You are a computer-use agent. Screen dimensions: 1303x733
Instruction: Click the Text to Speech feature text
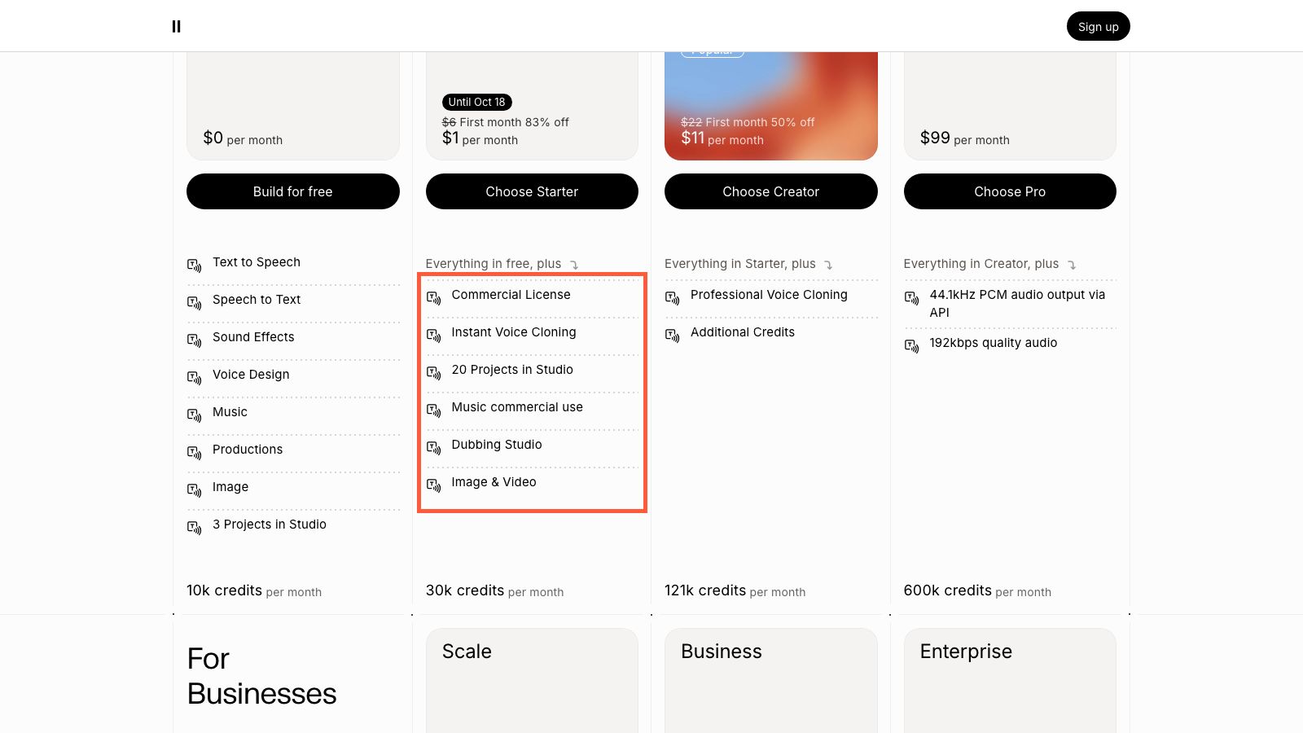pos(257,262)
